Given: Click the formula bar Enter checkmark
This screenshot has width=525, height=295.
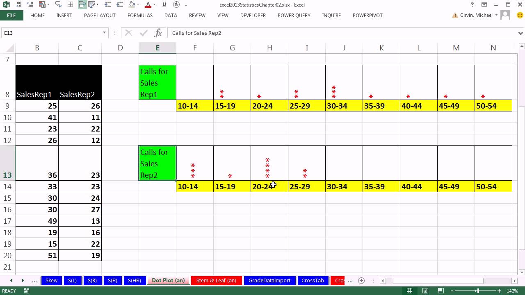Looking at the screenshot, I should point(144,33).
